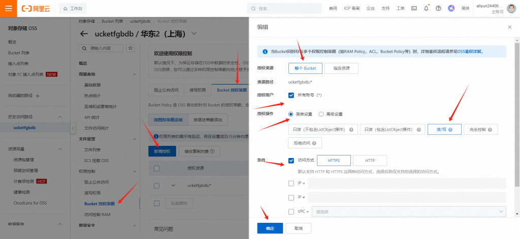520x239 pixels.
Task: Switch to the Bucket 授权策略 tab
Action: (x=232, y=90)
